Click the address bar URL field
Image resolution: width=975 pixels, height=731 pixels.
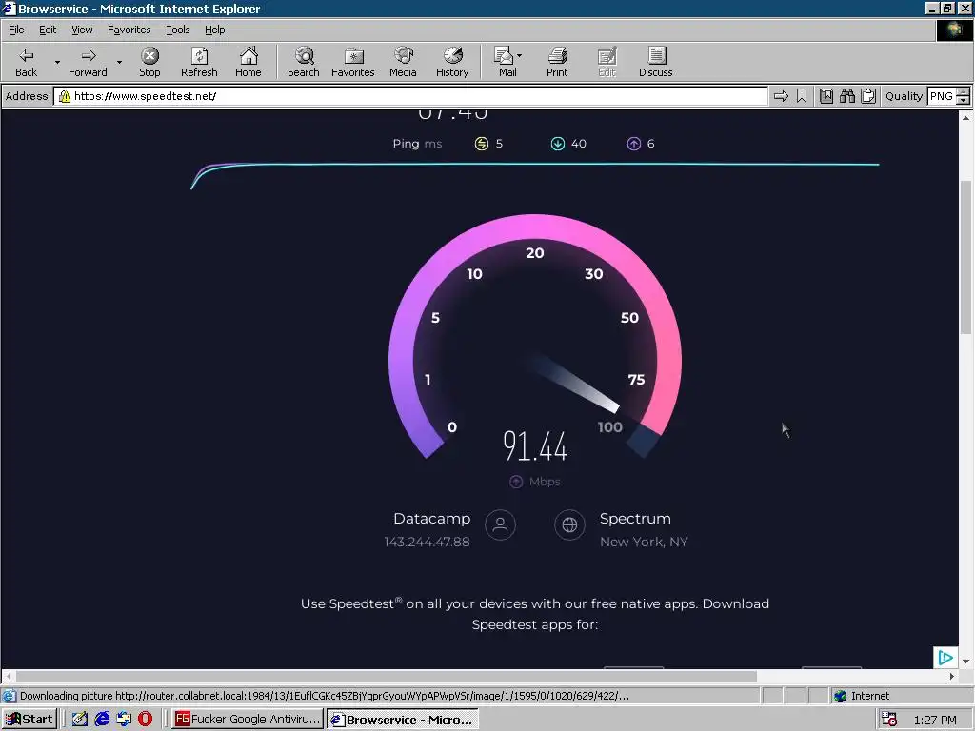410,96
